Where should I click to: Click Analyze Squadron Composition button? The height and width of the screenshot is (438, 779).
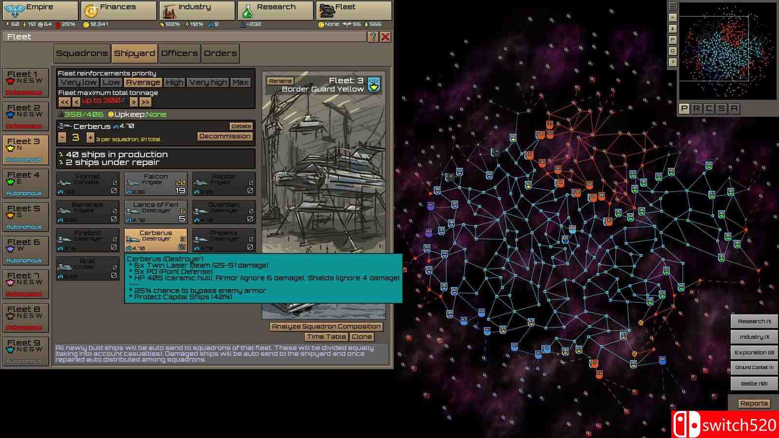(x=326, y=327)
